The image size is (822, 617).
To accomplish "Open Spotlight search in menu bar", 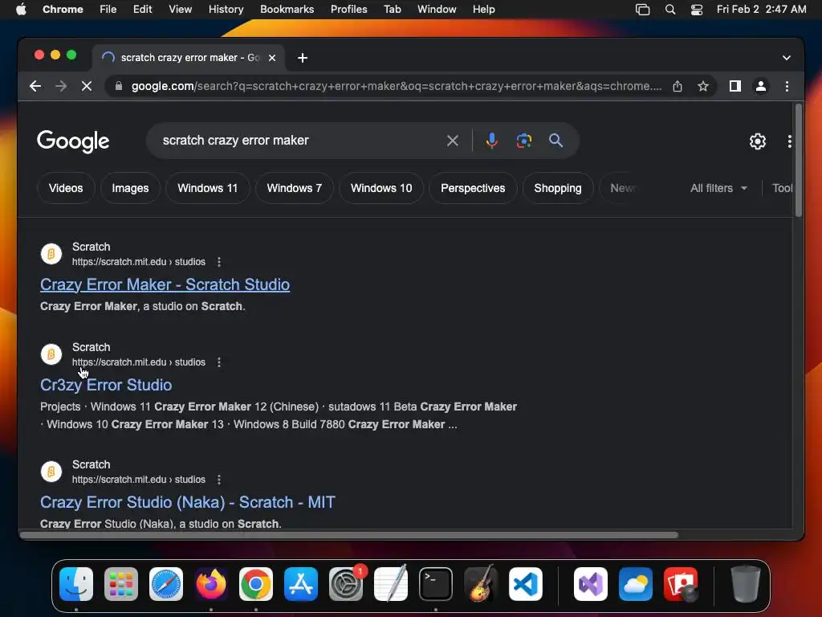I will click(670, 10).
